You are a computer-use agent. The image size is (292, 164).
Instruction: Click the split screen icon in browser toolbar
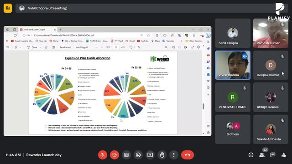pos(165,35)
